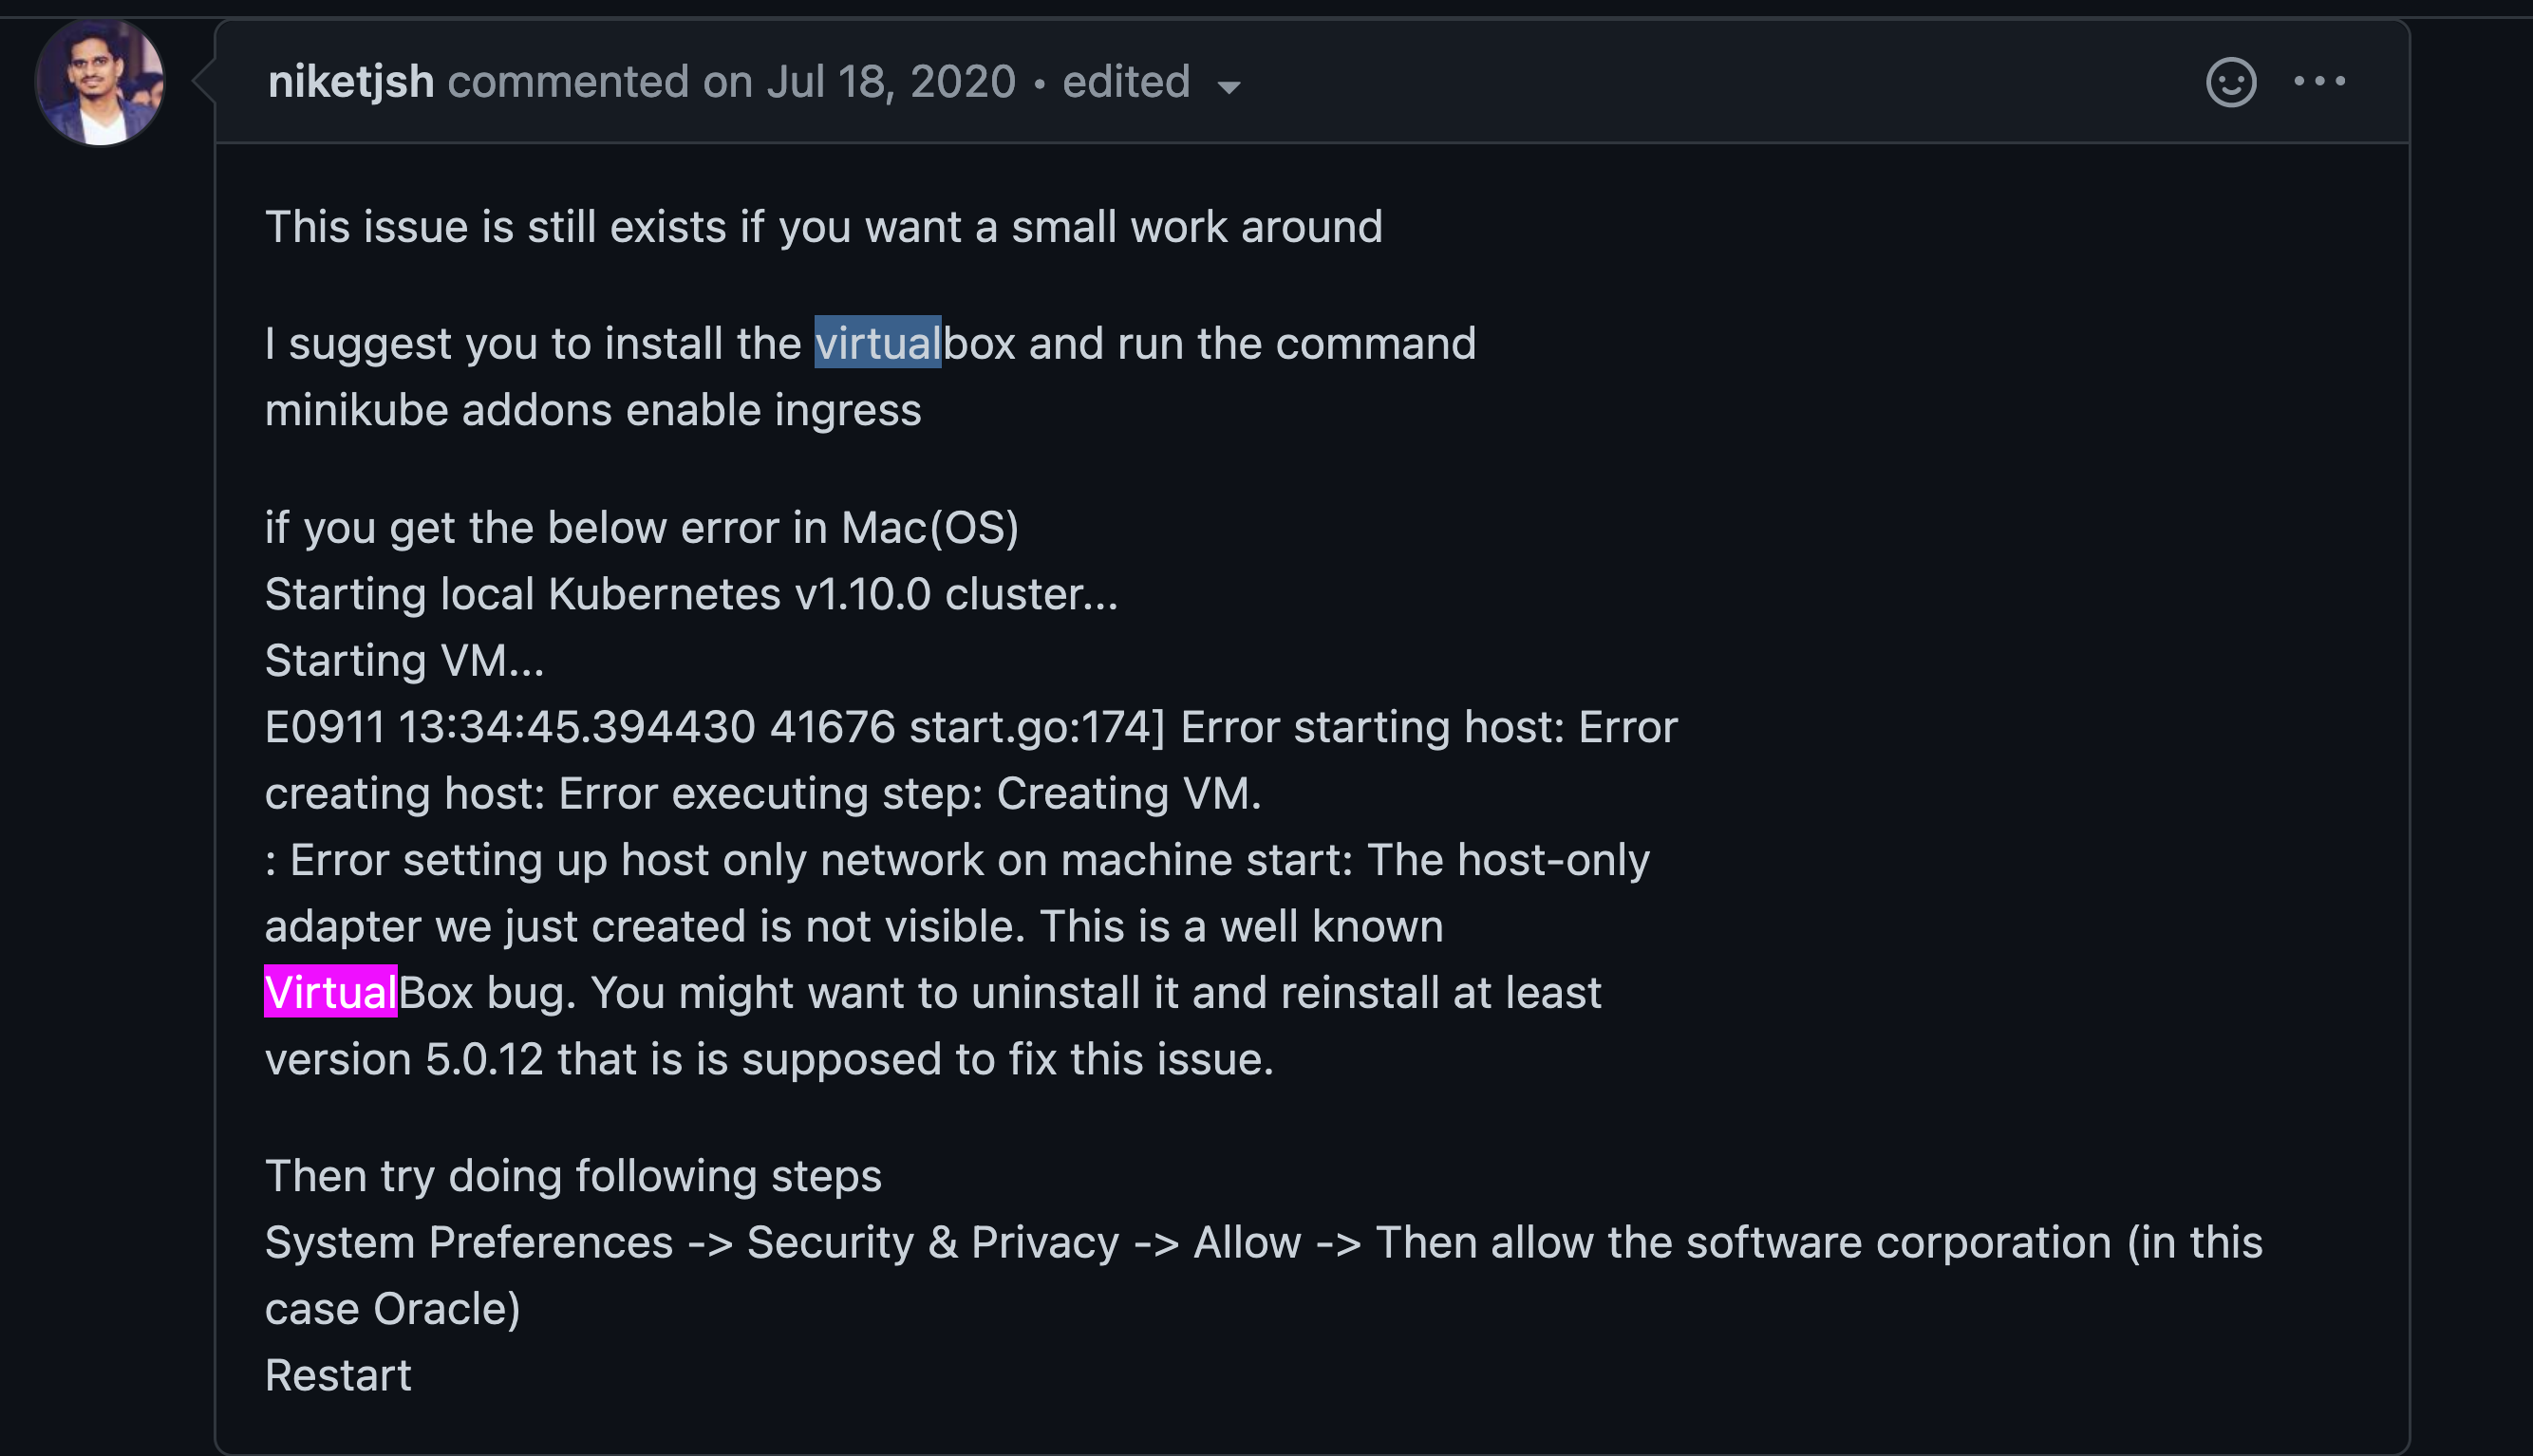The height and width of the screenshot is (1456, 2533).
Task: Click the System Preferences text
Action: [469, 1243]
